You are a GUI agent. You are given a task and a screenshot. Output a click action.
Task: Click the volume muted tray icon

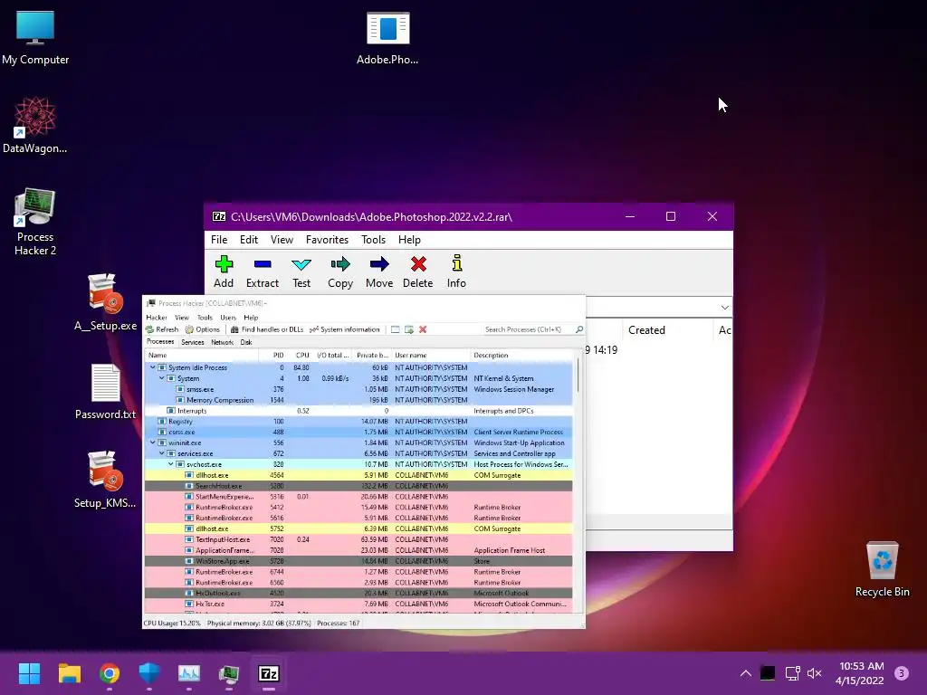[814, 673]
